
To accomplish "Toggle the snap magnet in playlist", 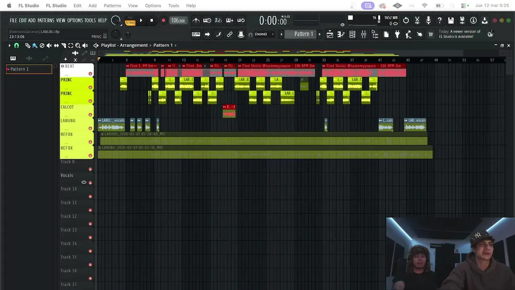I will (16, 46).
